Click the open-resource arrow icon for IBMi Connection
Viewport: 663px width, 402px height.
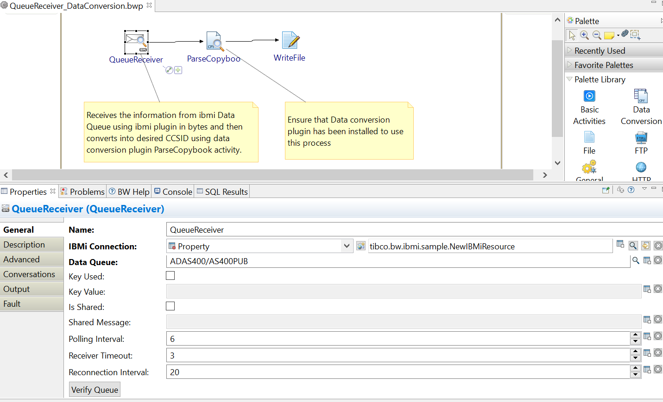coord(646,246)
